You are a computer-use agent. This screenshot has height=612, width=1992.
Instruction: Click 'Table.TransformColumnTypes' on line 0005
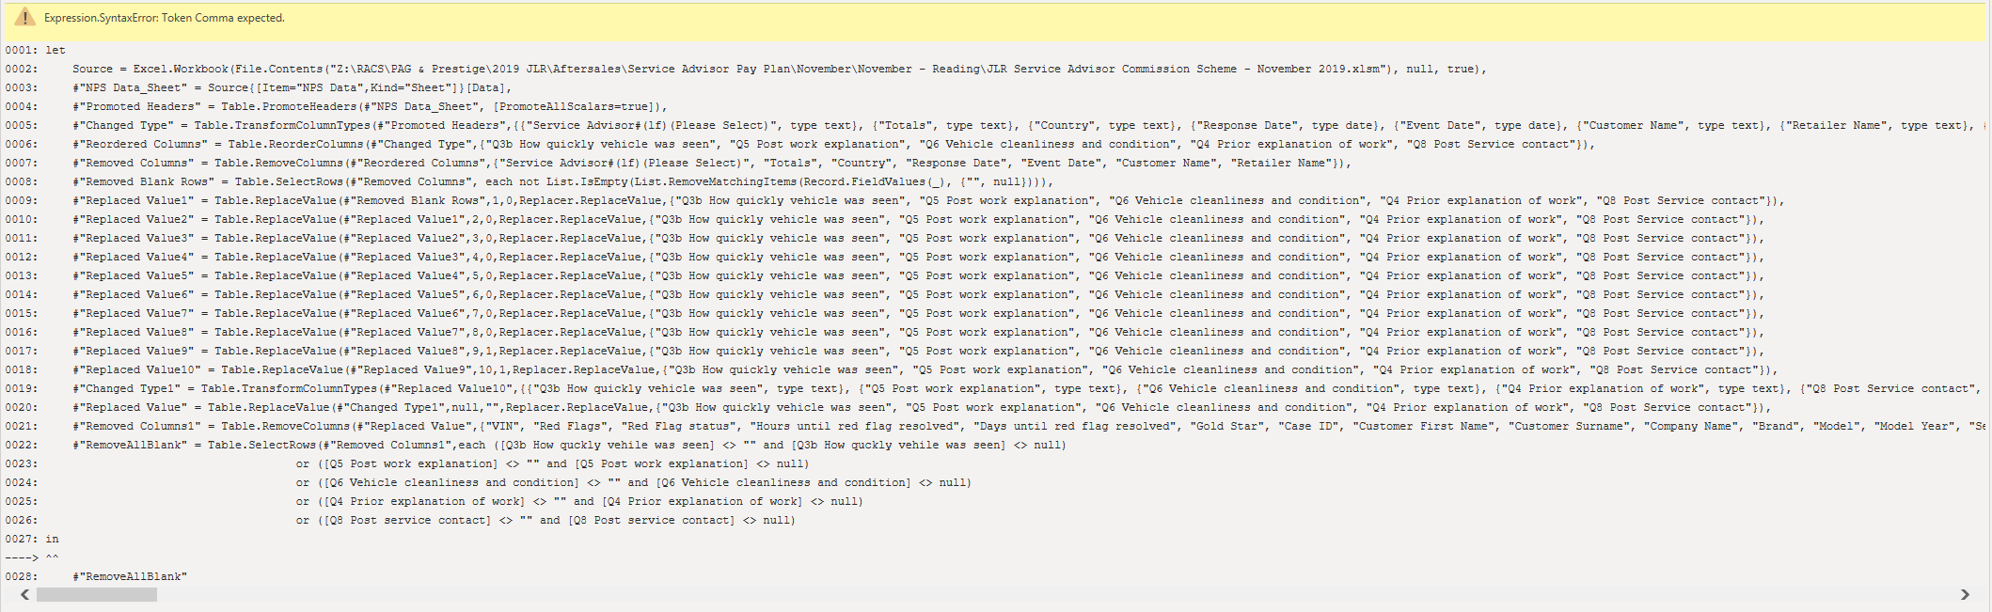coord(282,125)
